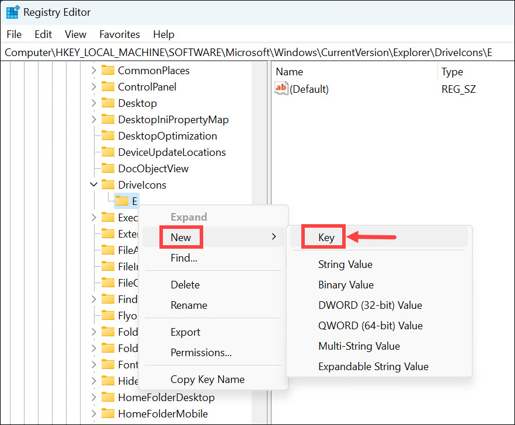Click the REG_SZ type cell
515x425 pixels.
tap(458, 89)
